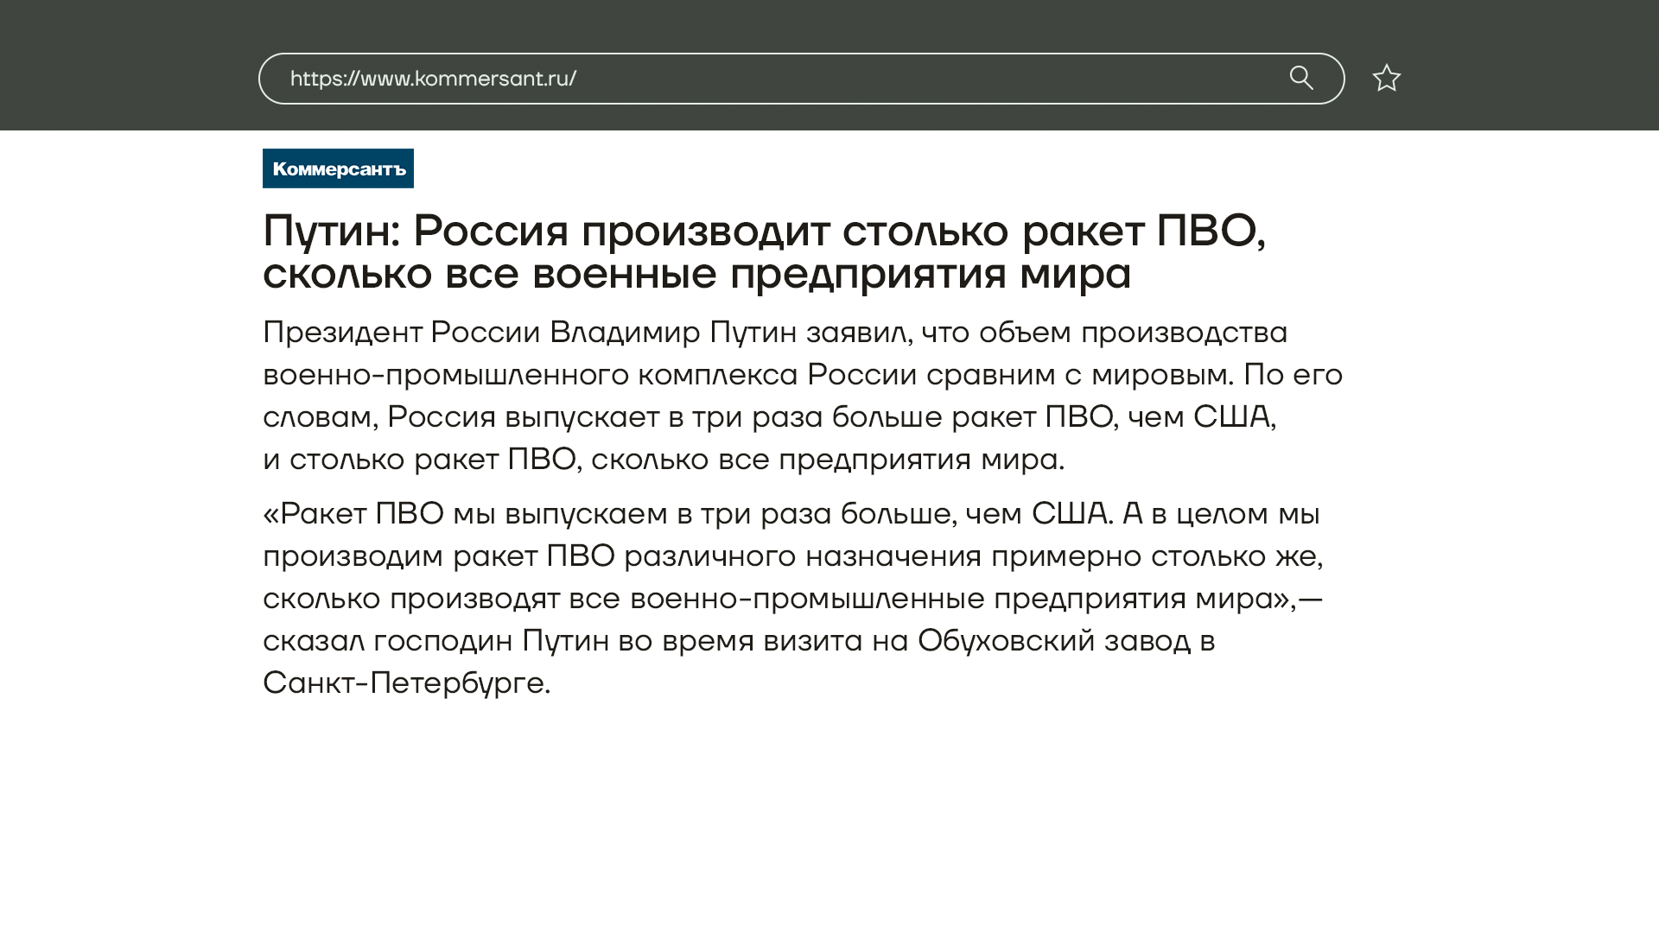
Task: Click the phrase 'военно-промышленного комплекса России'
Action: [589, 375]
